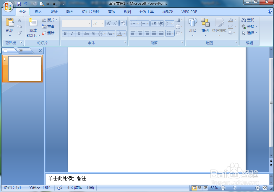Viewport: 274px width, 192px height.
Task: Click the Office button logo
Action: point(8,7)
